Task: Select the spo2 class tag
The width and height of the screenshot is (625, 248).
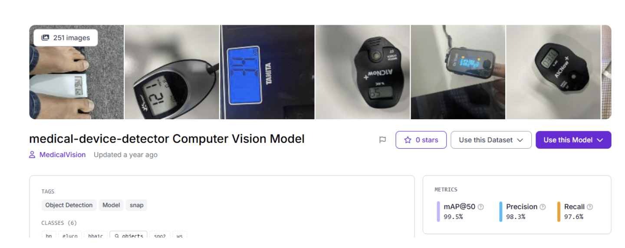Action: click(160, 236)
